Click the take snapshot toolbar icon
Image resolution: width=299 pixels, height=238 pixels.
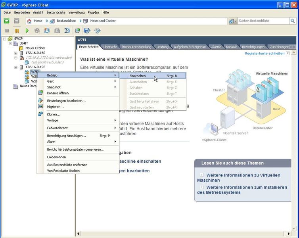[47, 31]
